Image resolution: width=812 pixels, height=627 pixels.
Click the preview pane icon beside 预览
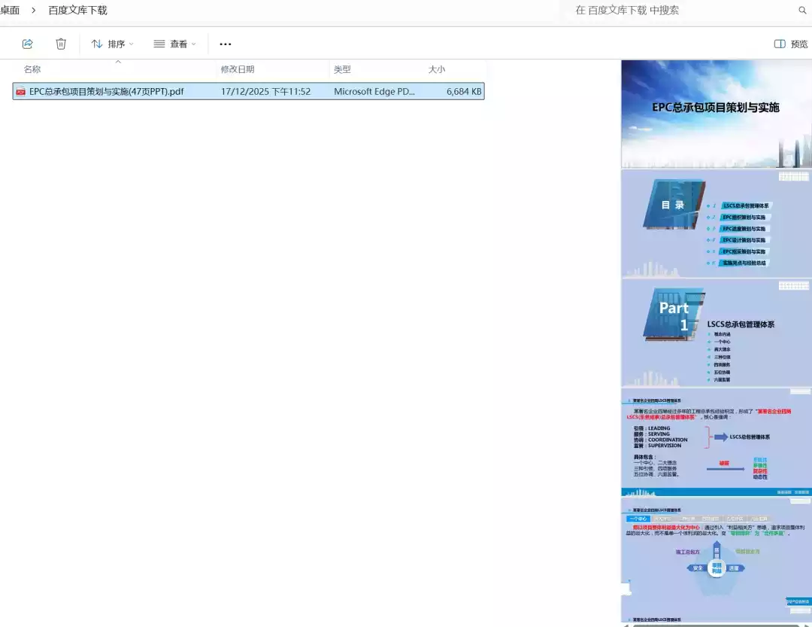[x=780, y=44]
